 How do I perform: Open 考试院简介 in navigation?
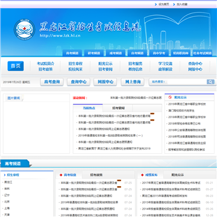pyautogui.click(x=45, y=63)
